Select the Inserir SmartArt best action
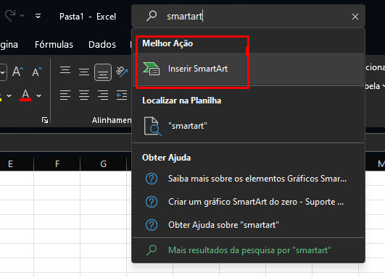The height and width of the screenshot is (277, 385). (x=248, y=69)
